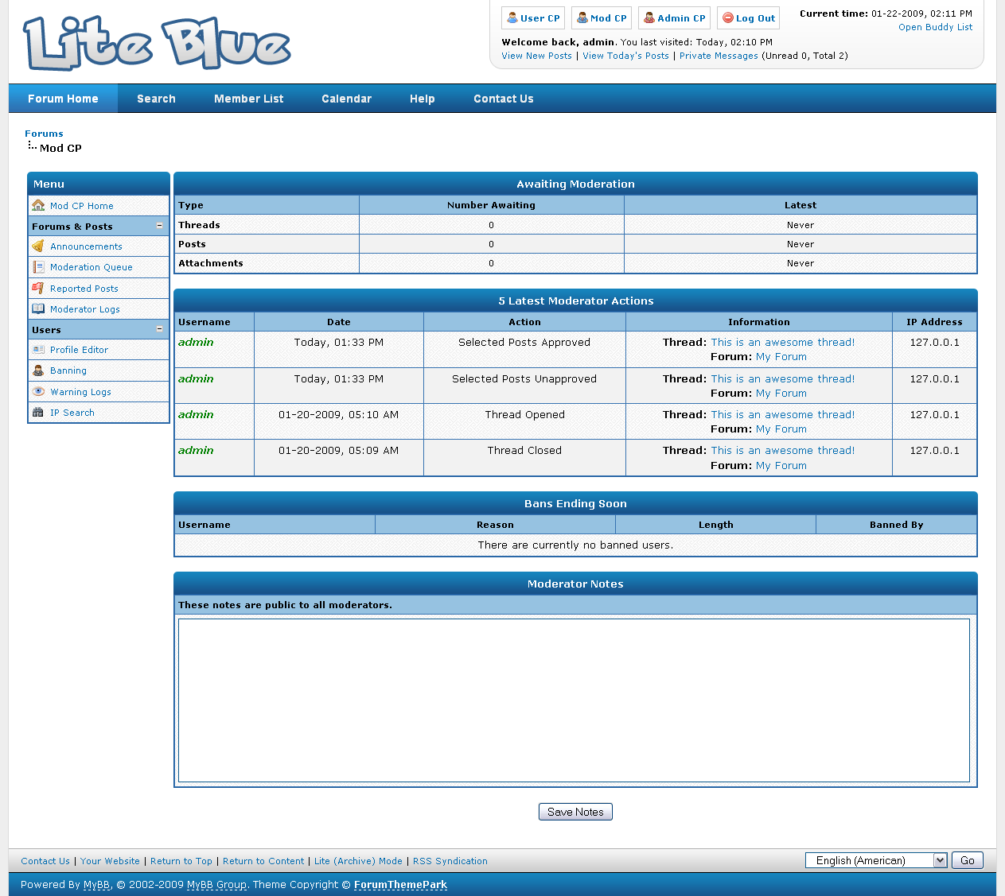Click the Moderation Queue icon in sidebar

(x=38, y=267)
